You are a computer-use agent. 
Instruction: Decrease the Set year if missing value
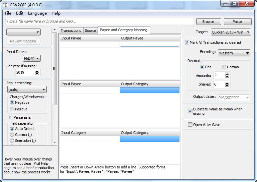point(37,74)
